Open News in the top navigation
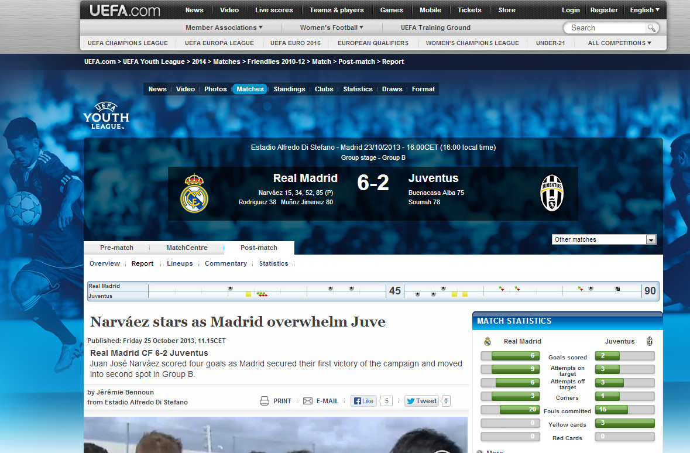690x453 pixels. [194, 10]
